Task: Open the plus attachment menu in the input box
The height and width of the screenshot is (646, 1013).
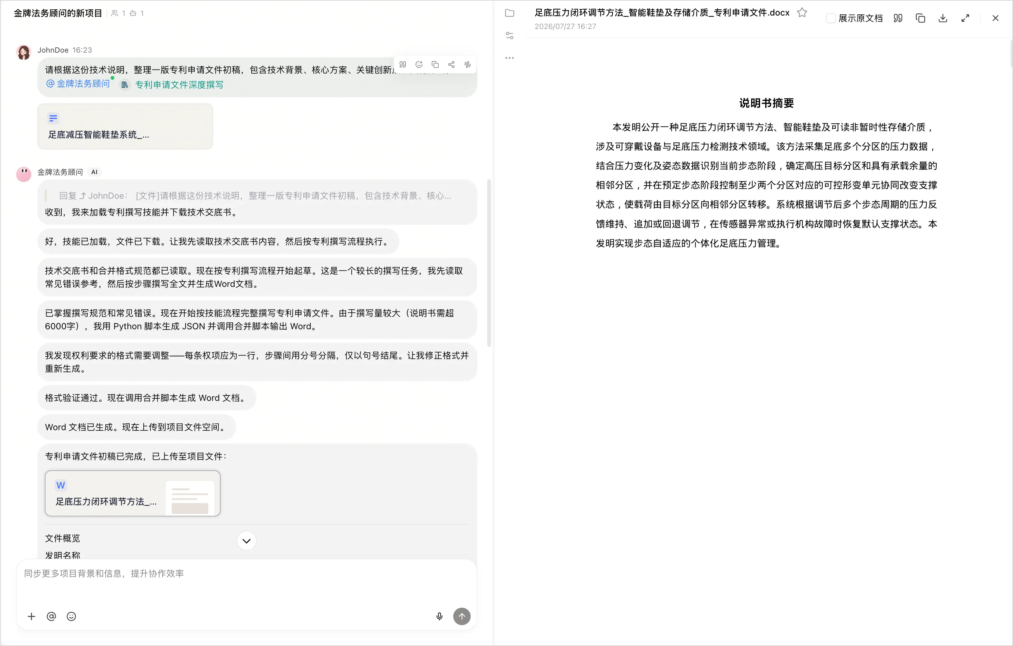Action: 31,616
